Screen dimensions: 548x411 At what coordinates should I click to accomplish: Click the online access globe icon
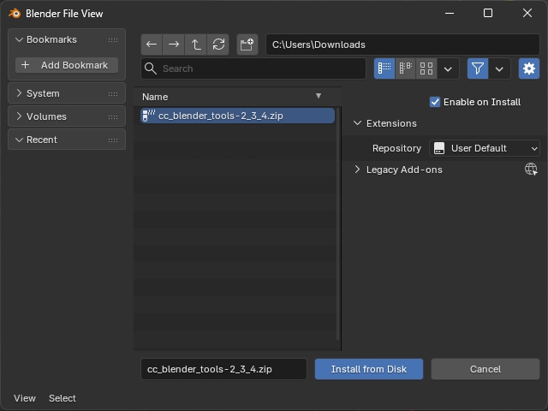531,170
